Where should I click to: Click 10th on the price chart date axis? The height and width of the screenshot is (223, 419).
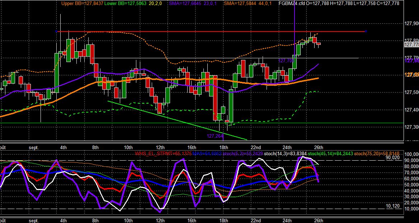pyautogui.click(x=128, y=147)
